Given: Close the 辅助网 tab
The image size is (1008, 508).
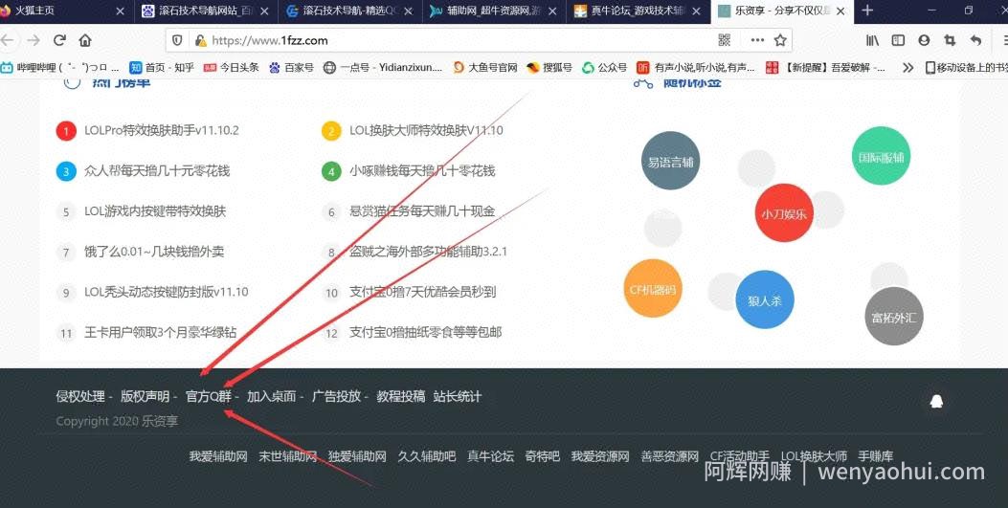Looking at the screenshot, I should [553, 11].
